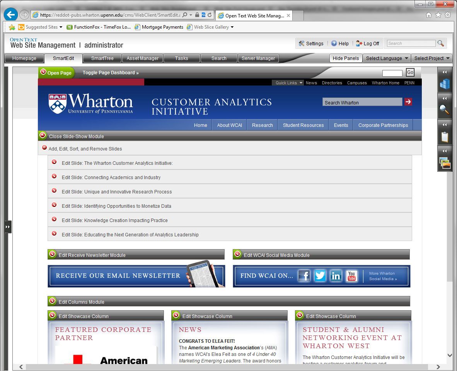Click red dot beside Add, Edit, Sort, and Remove Slides
Screen dimensions: 457x371
pos(44,147)
